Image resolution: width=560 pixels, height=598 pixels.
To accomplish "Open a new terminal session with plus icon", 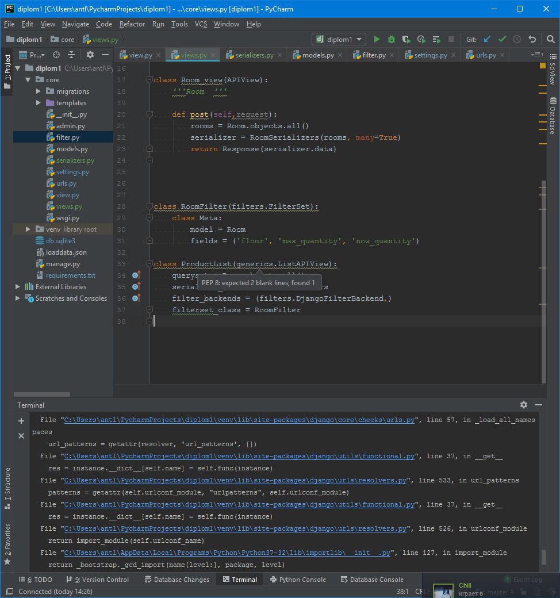I will pos(21,421).
